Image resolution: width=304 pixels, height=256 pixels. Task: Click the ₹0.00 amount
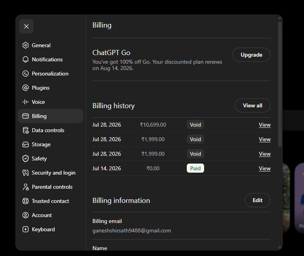(x=153, y=168)
